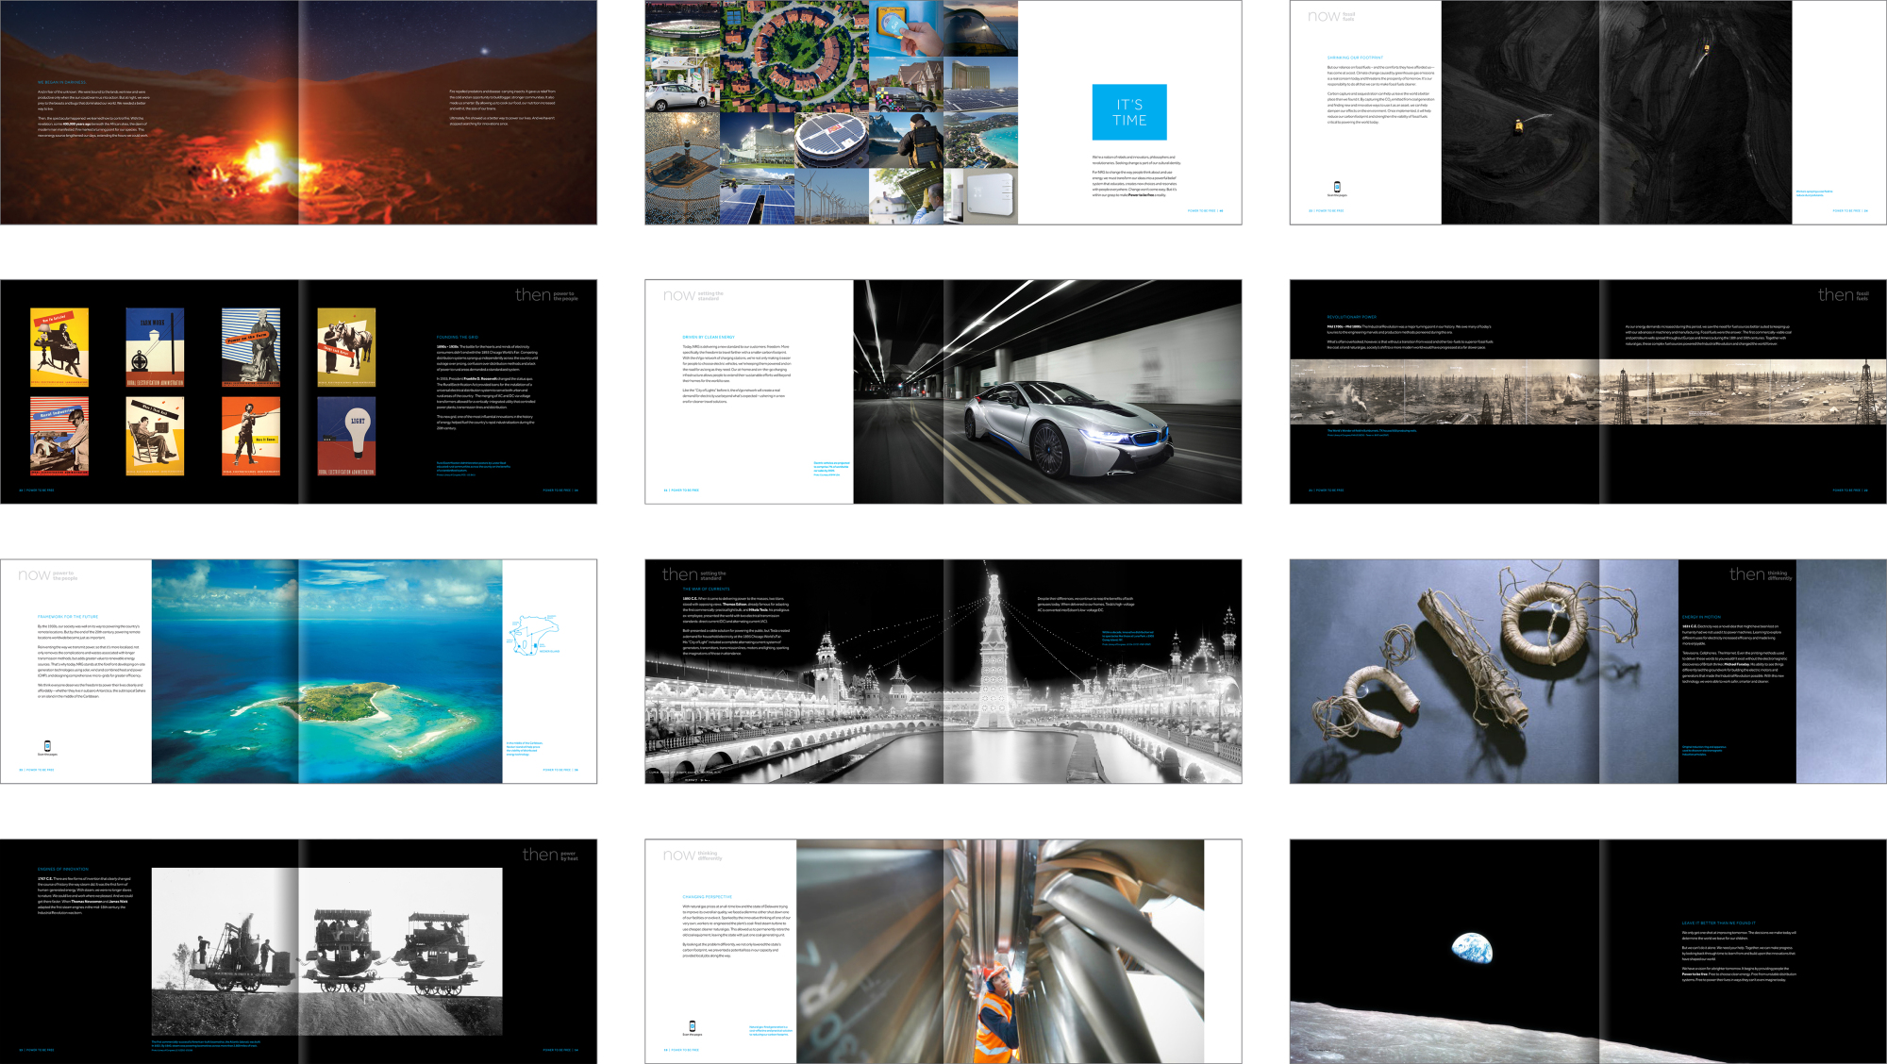Select the green stadium photo in the collage

point(683,28)
